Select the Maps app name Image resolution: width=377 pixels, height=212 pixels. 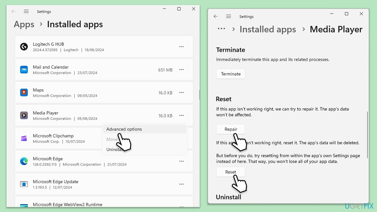pos(38,90)
